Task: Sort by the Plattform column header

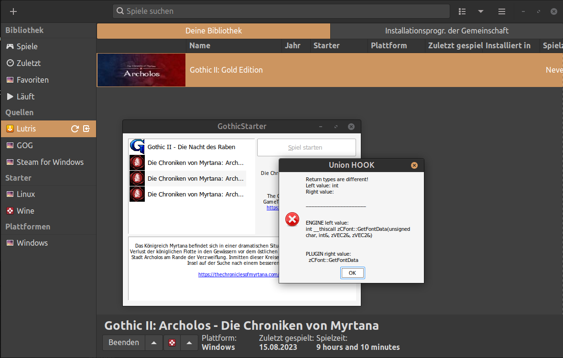Action: click(x=396, y=46)
